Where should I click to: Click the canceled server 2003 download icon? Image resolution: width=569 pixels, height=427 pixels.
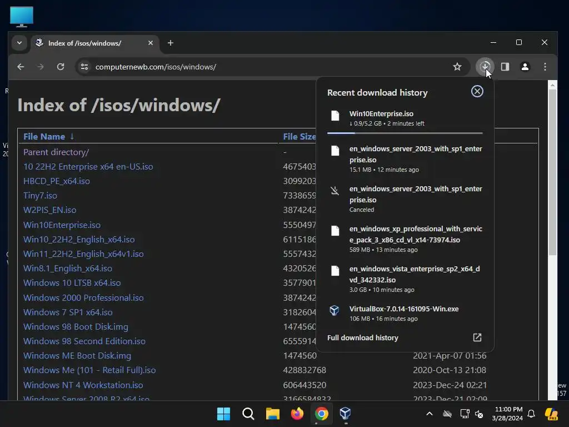tap(335, 191)
